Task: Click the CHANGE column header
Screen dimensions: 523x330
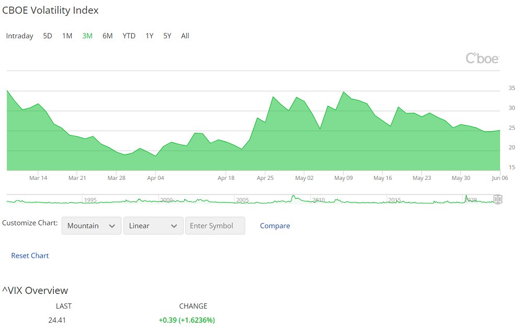Action: (193, 306)
